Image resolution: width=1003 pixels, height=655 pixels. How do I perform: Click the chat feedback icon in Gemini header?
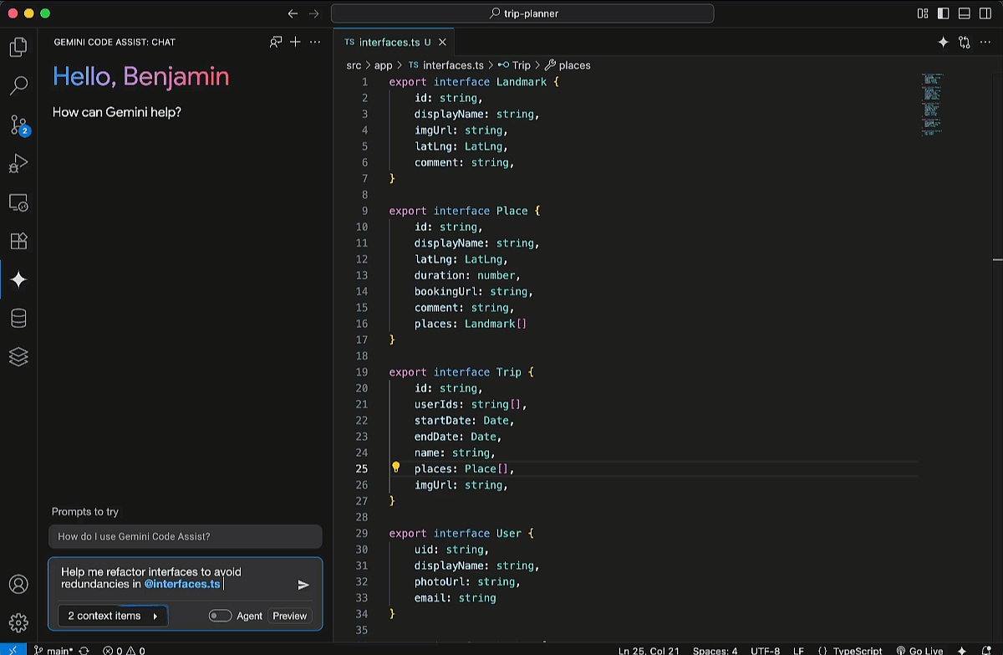point(276,42)
